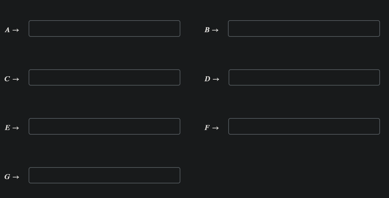The image size is (389, 198).
Task: Click the arrow beside D
Action: tap(217, 79)
